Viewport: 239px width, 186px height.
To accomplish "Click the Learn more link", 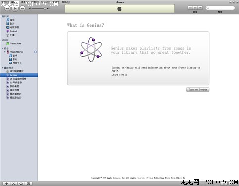I will coord(119,75).
